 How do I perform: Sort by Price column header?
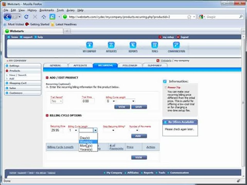point(130,147)
